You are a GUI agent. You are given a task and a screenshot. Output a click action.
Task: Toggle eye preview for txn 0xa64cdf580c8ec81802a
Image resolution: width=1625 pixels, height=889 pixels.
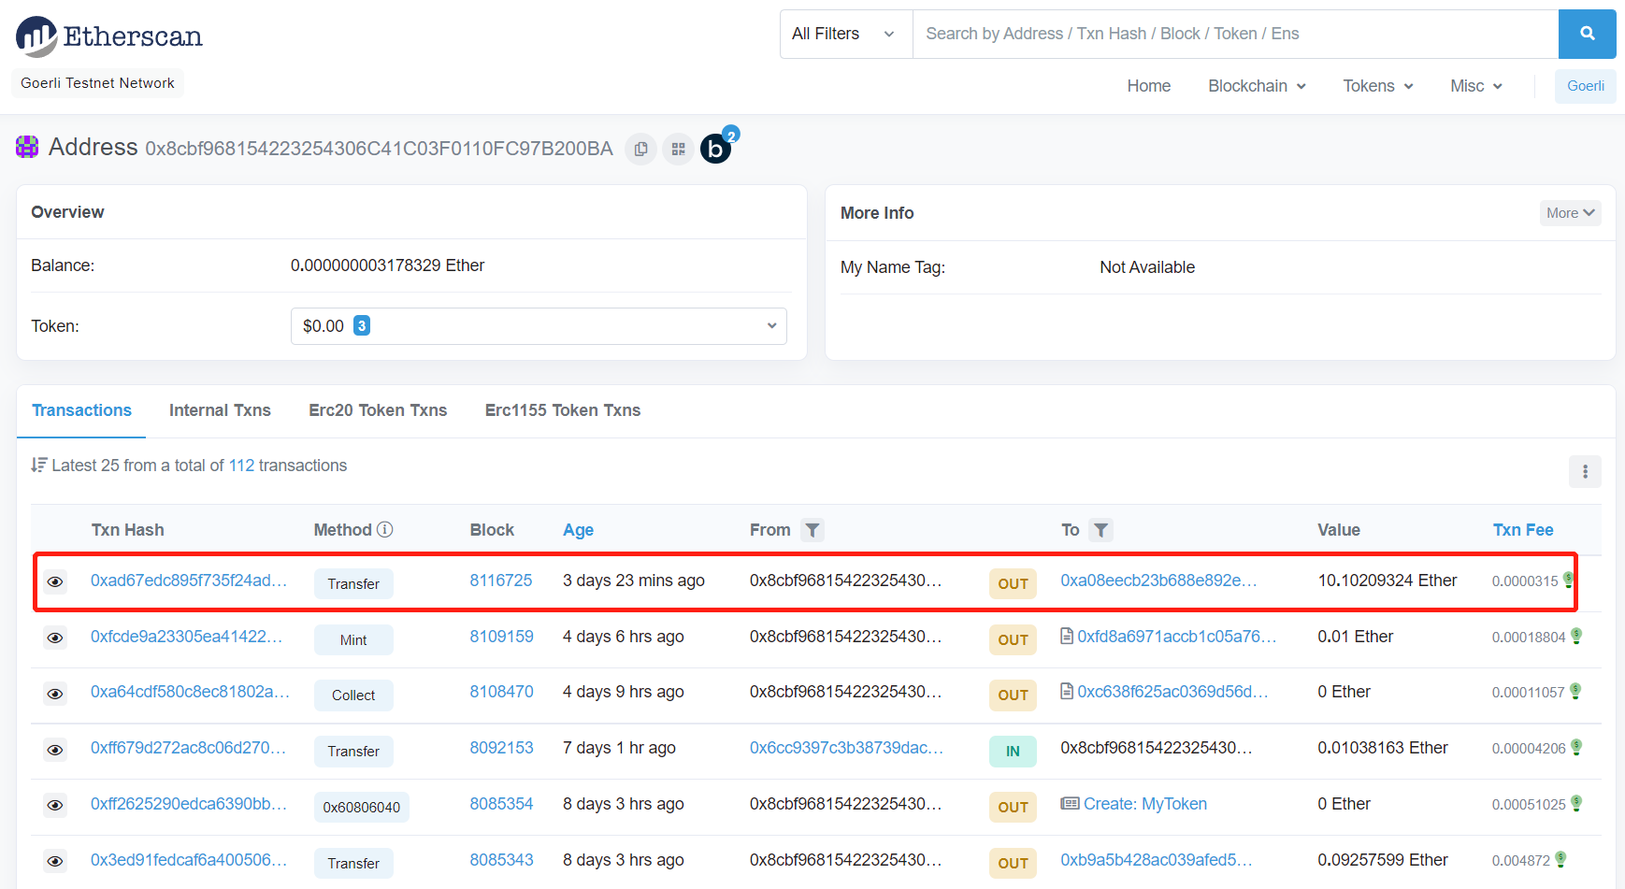55,694
